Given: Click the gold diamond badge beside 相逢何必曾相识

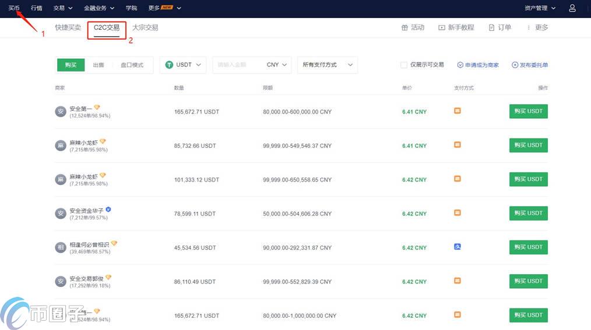Looking at the screenshot, I should [114, 243].
